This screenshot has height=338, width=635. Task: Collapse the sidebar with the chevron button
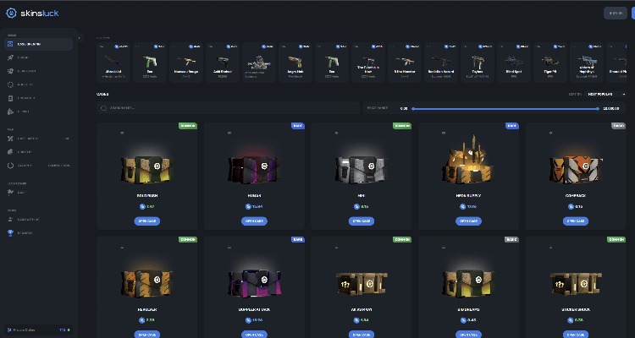[x=79, y=38]
